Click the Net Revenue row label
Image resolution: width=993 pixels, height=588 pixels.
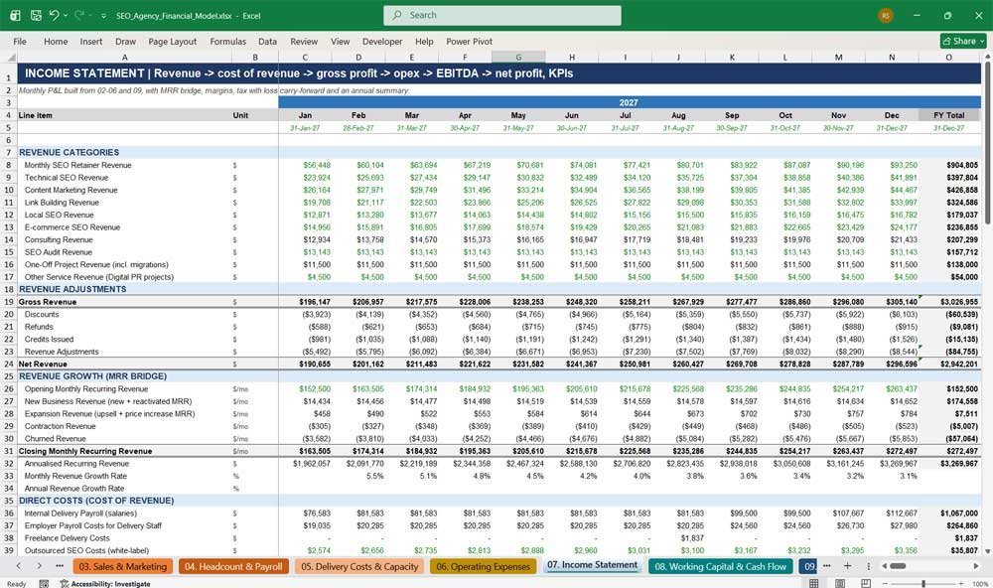43,364
